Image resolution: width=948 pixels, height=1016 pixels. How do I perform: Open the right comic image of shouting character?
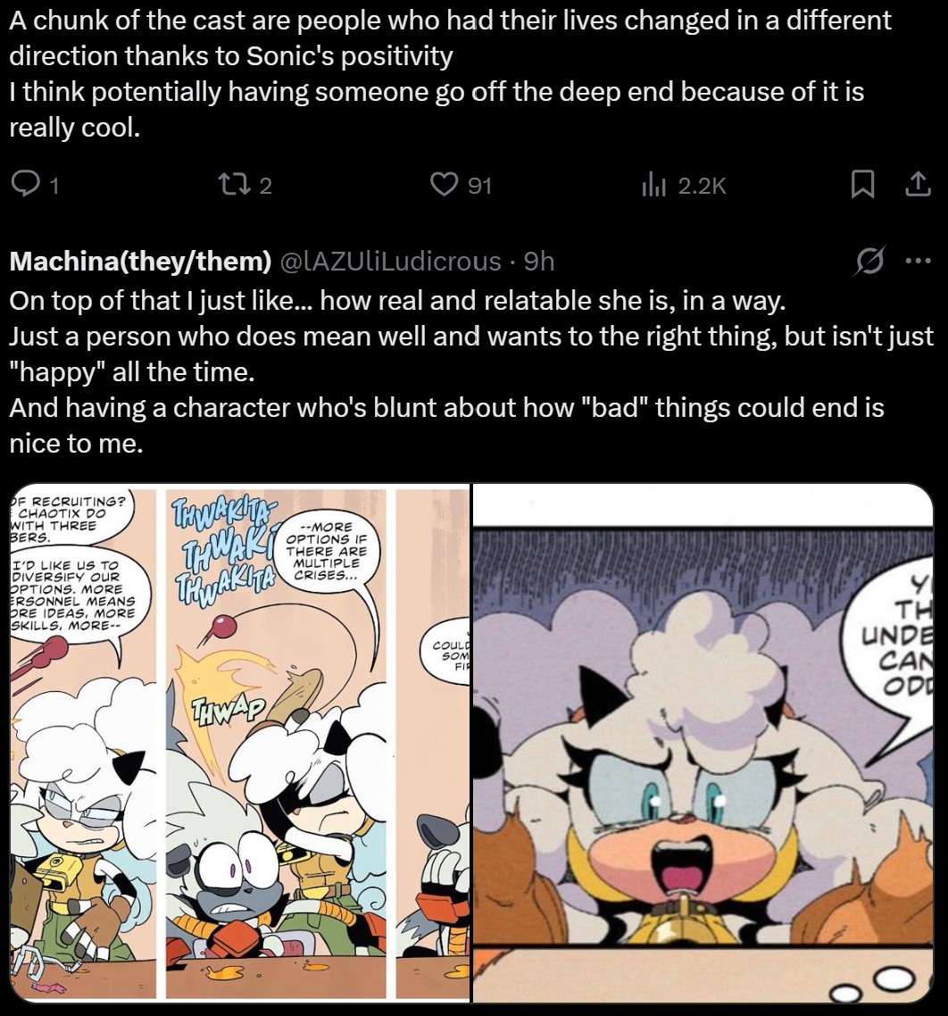coord(703,743)
